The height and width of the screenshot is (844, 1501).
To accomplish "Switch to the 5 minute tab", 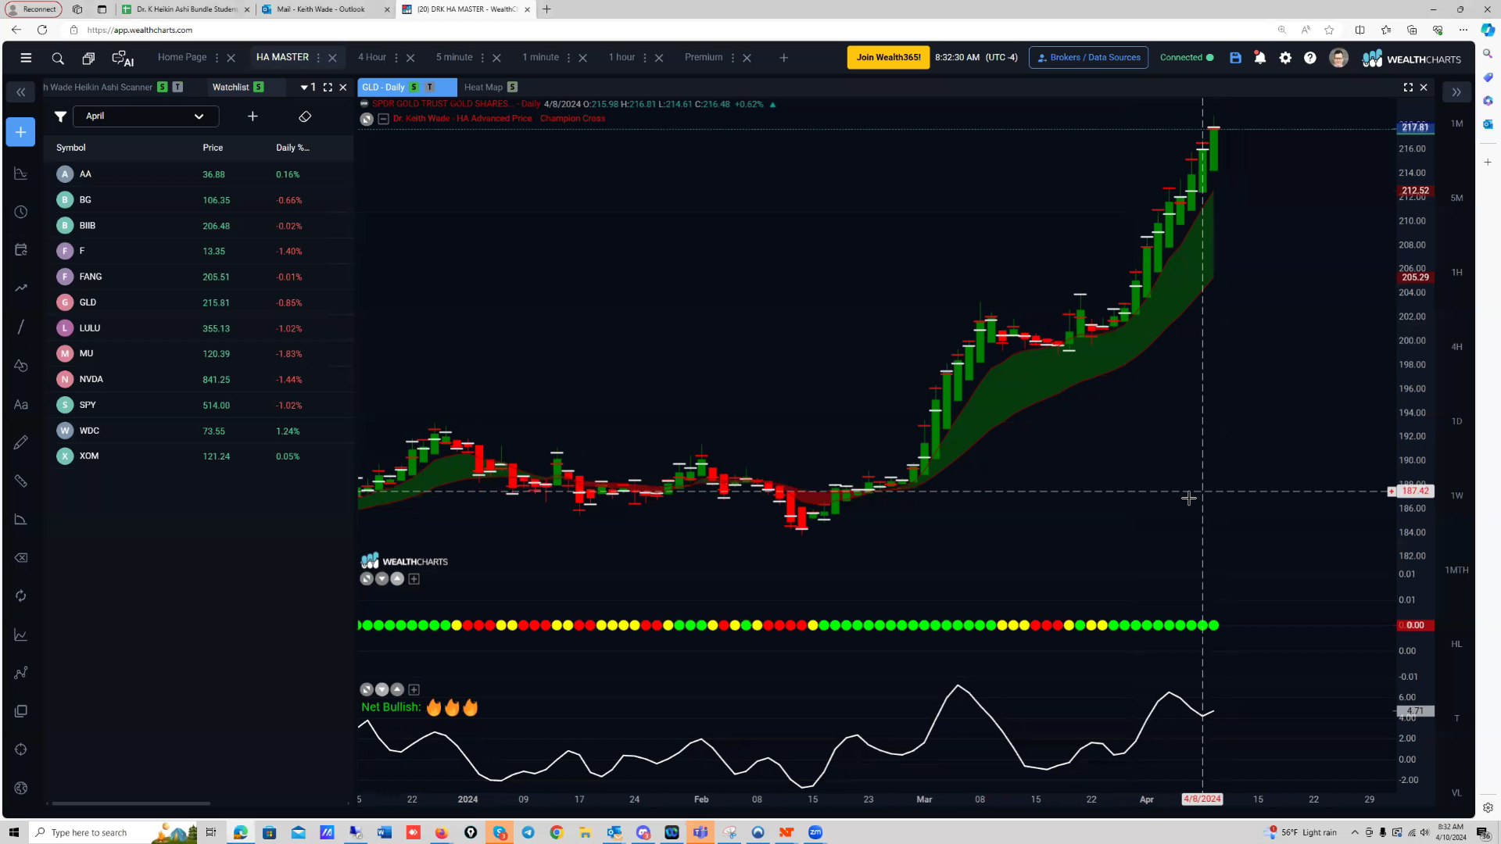I will click(x=454, y=57).
